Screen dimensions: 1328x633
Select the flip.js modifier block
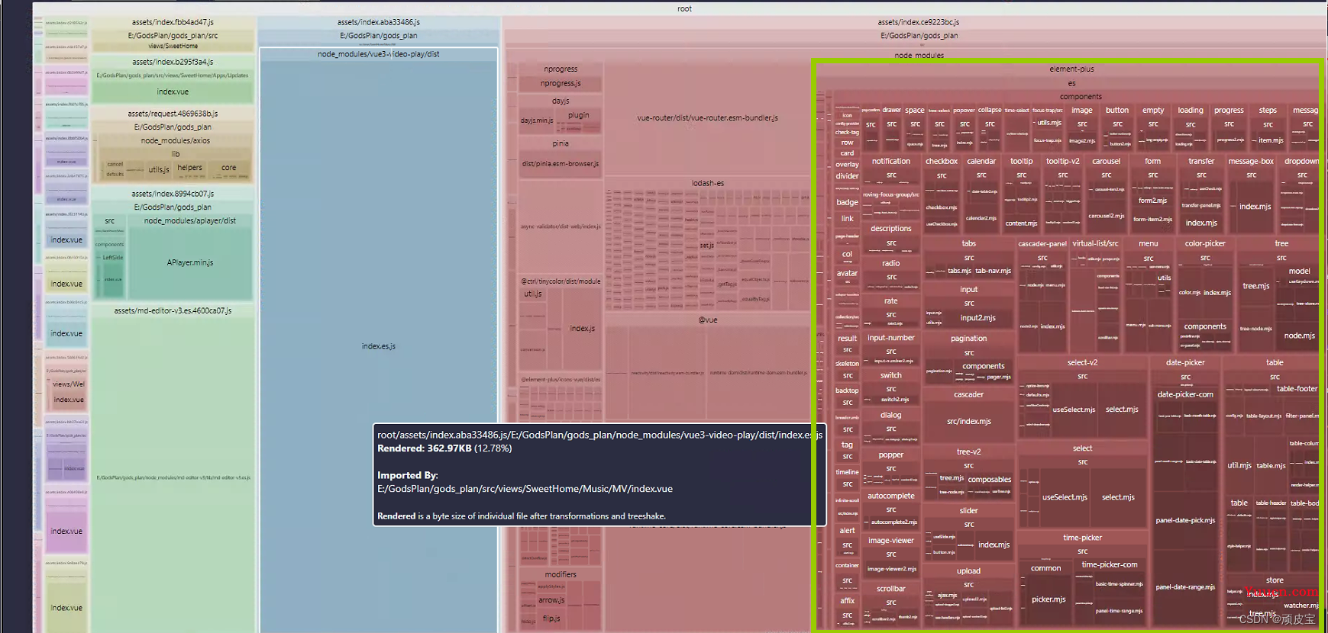(x=552, y=619)
